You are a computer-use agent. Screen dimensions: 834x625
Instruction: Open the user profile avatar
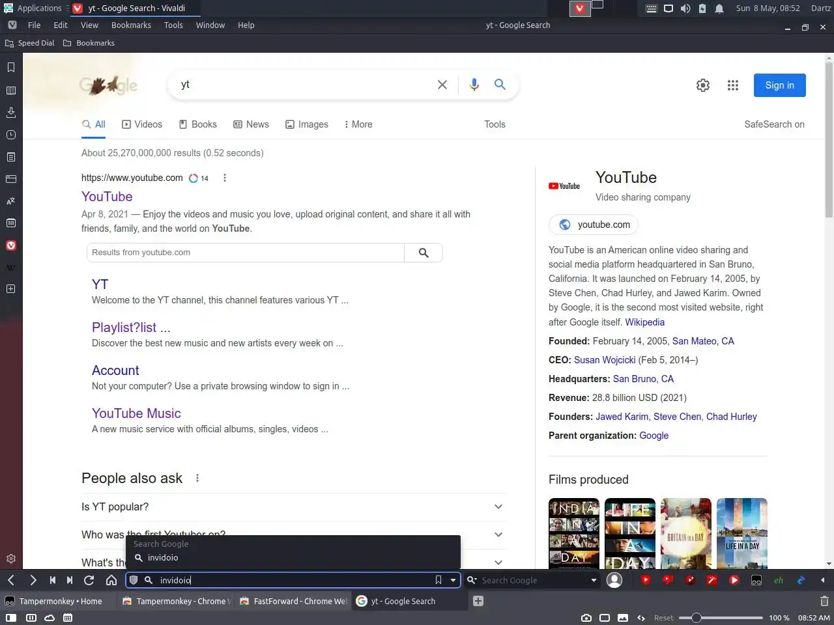pyautogui.click(x=614, y=580)
